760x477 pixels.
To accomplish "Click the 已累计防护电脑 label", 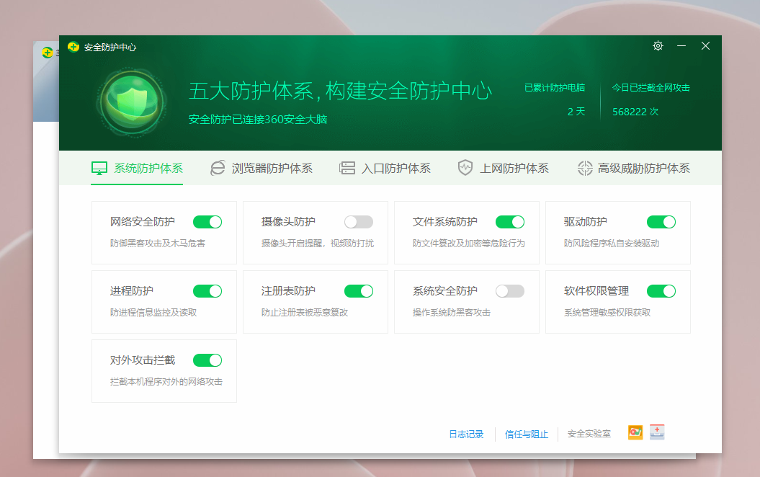I will 555,88.
